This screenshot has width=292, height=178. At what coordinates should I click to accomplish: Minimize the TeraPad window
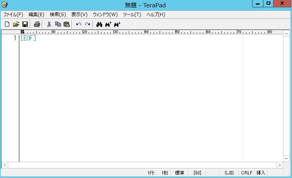[x=258, y=3]
